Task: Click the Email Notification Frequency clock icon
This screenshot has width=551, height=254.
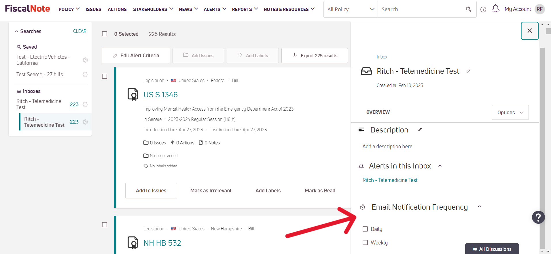Action: [363, 207]
